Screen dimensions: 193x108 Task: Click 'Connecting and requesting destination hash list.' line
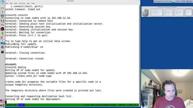tap(39, 96)
